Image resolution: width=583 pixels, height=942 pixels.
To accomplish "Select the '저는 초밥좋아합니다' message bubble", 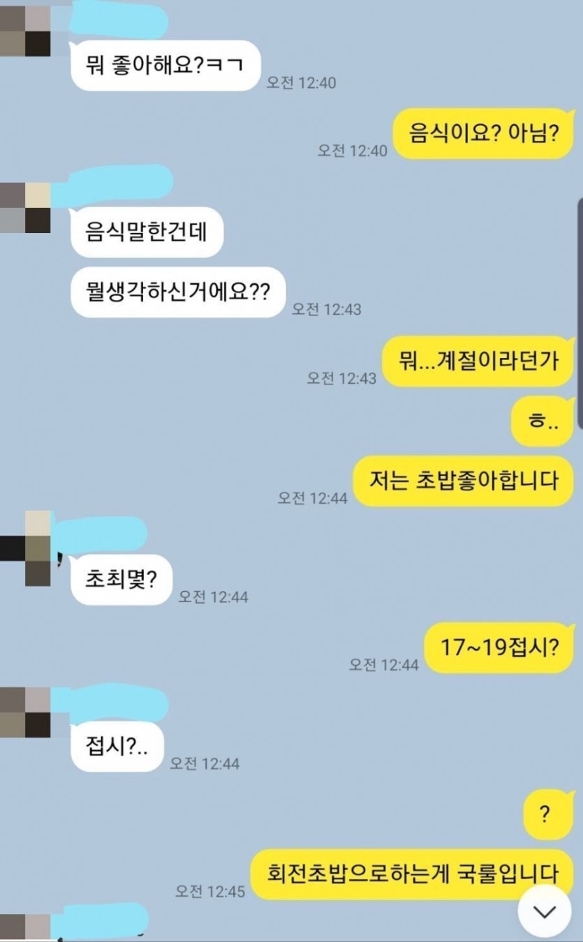I will coord(464,481).
